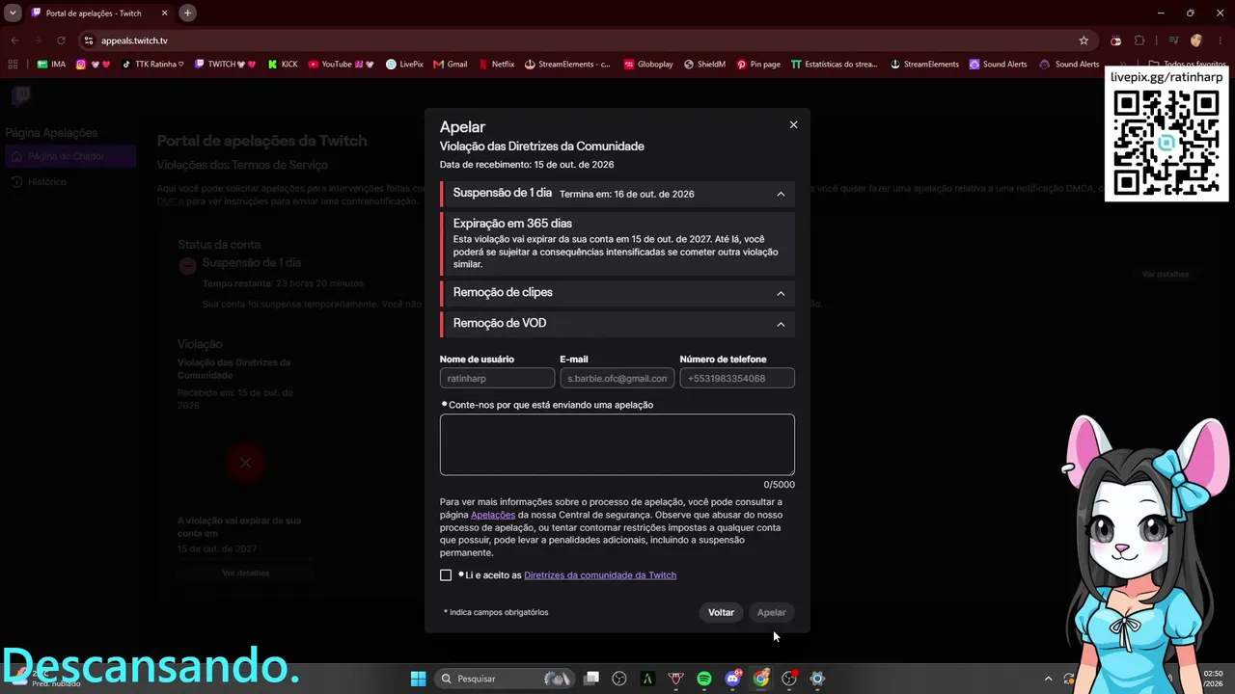Open the YouTube bookmark

(341, 65)
